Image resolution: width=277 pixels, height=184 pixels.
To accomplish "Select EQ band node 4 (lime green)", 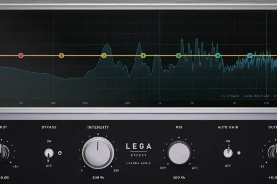I will click(x=143, y=56).
